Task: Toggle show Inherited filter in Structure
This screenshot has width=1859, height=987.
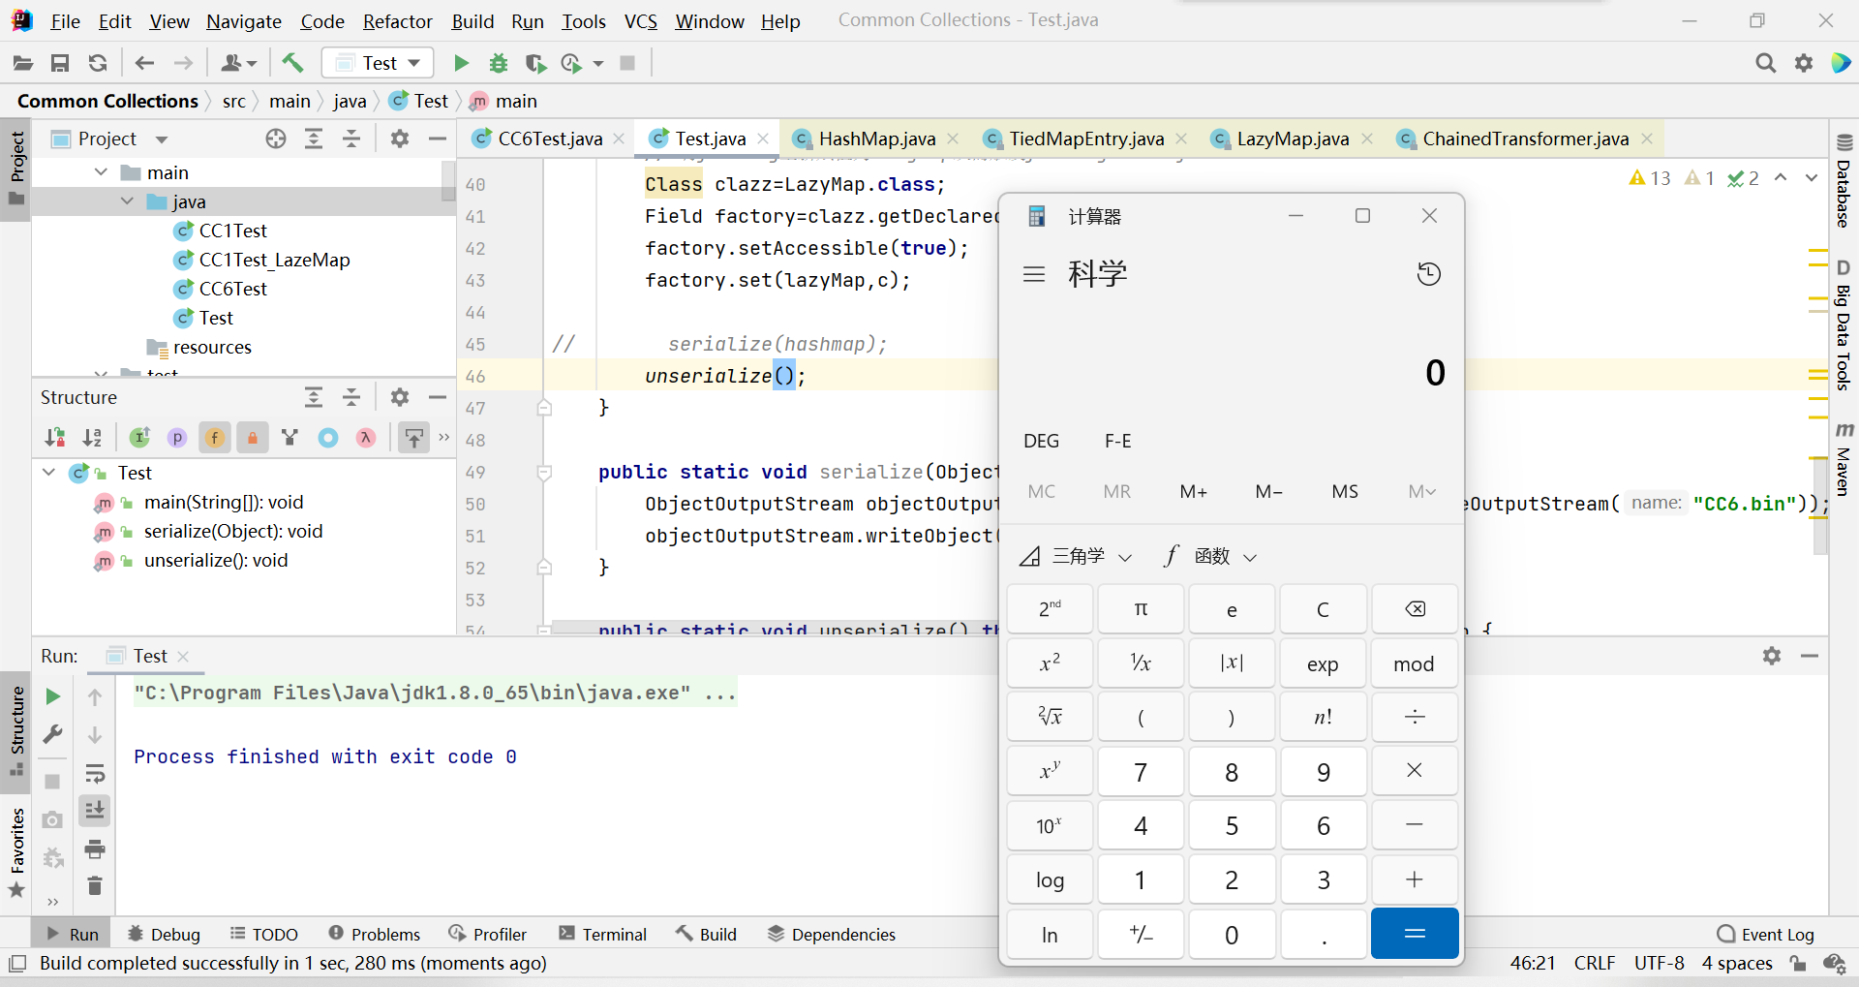Action: pos(140,438)
